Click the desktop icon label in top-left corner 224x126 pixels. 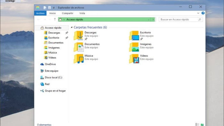[x=10, y=1]
